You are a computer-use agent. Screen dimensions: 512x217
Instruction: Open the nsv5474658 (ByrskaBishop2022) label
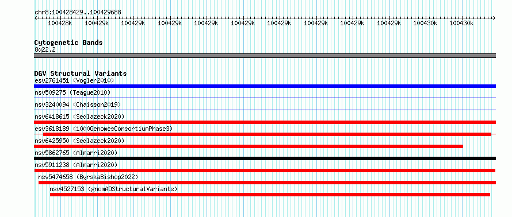[88, 177]
